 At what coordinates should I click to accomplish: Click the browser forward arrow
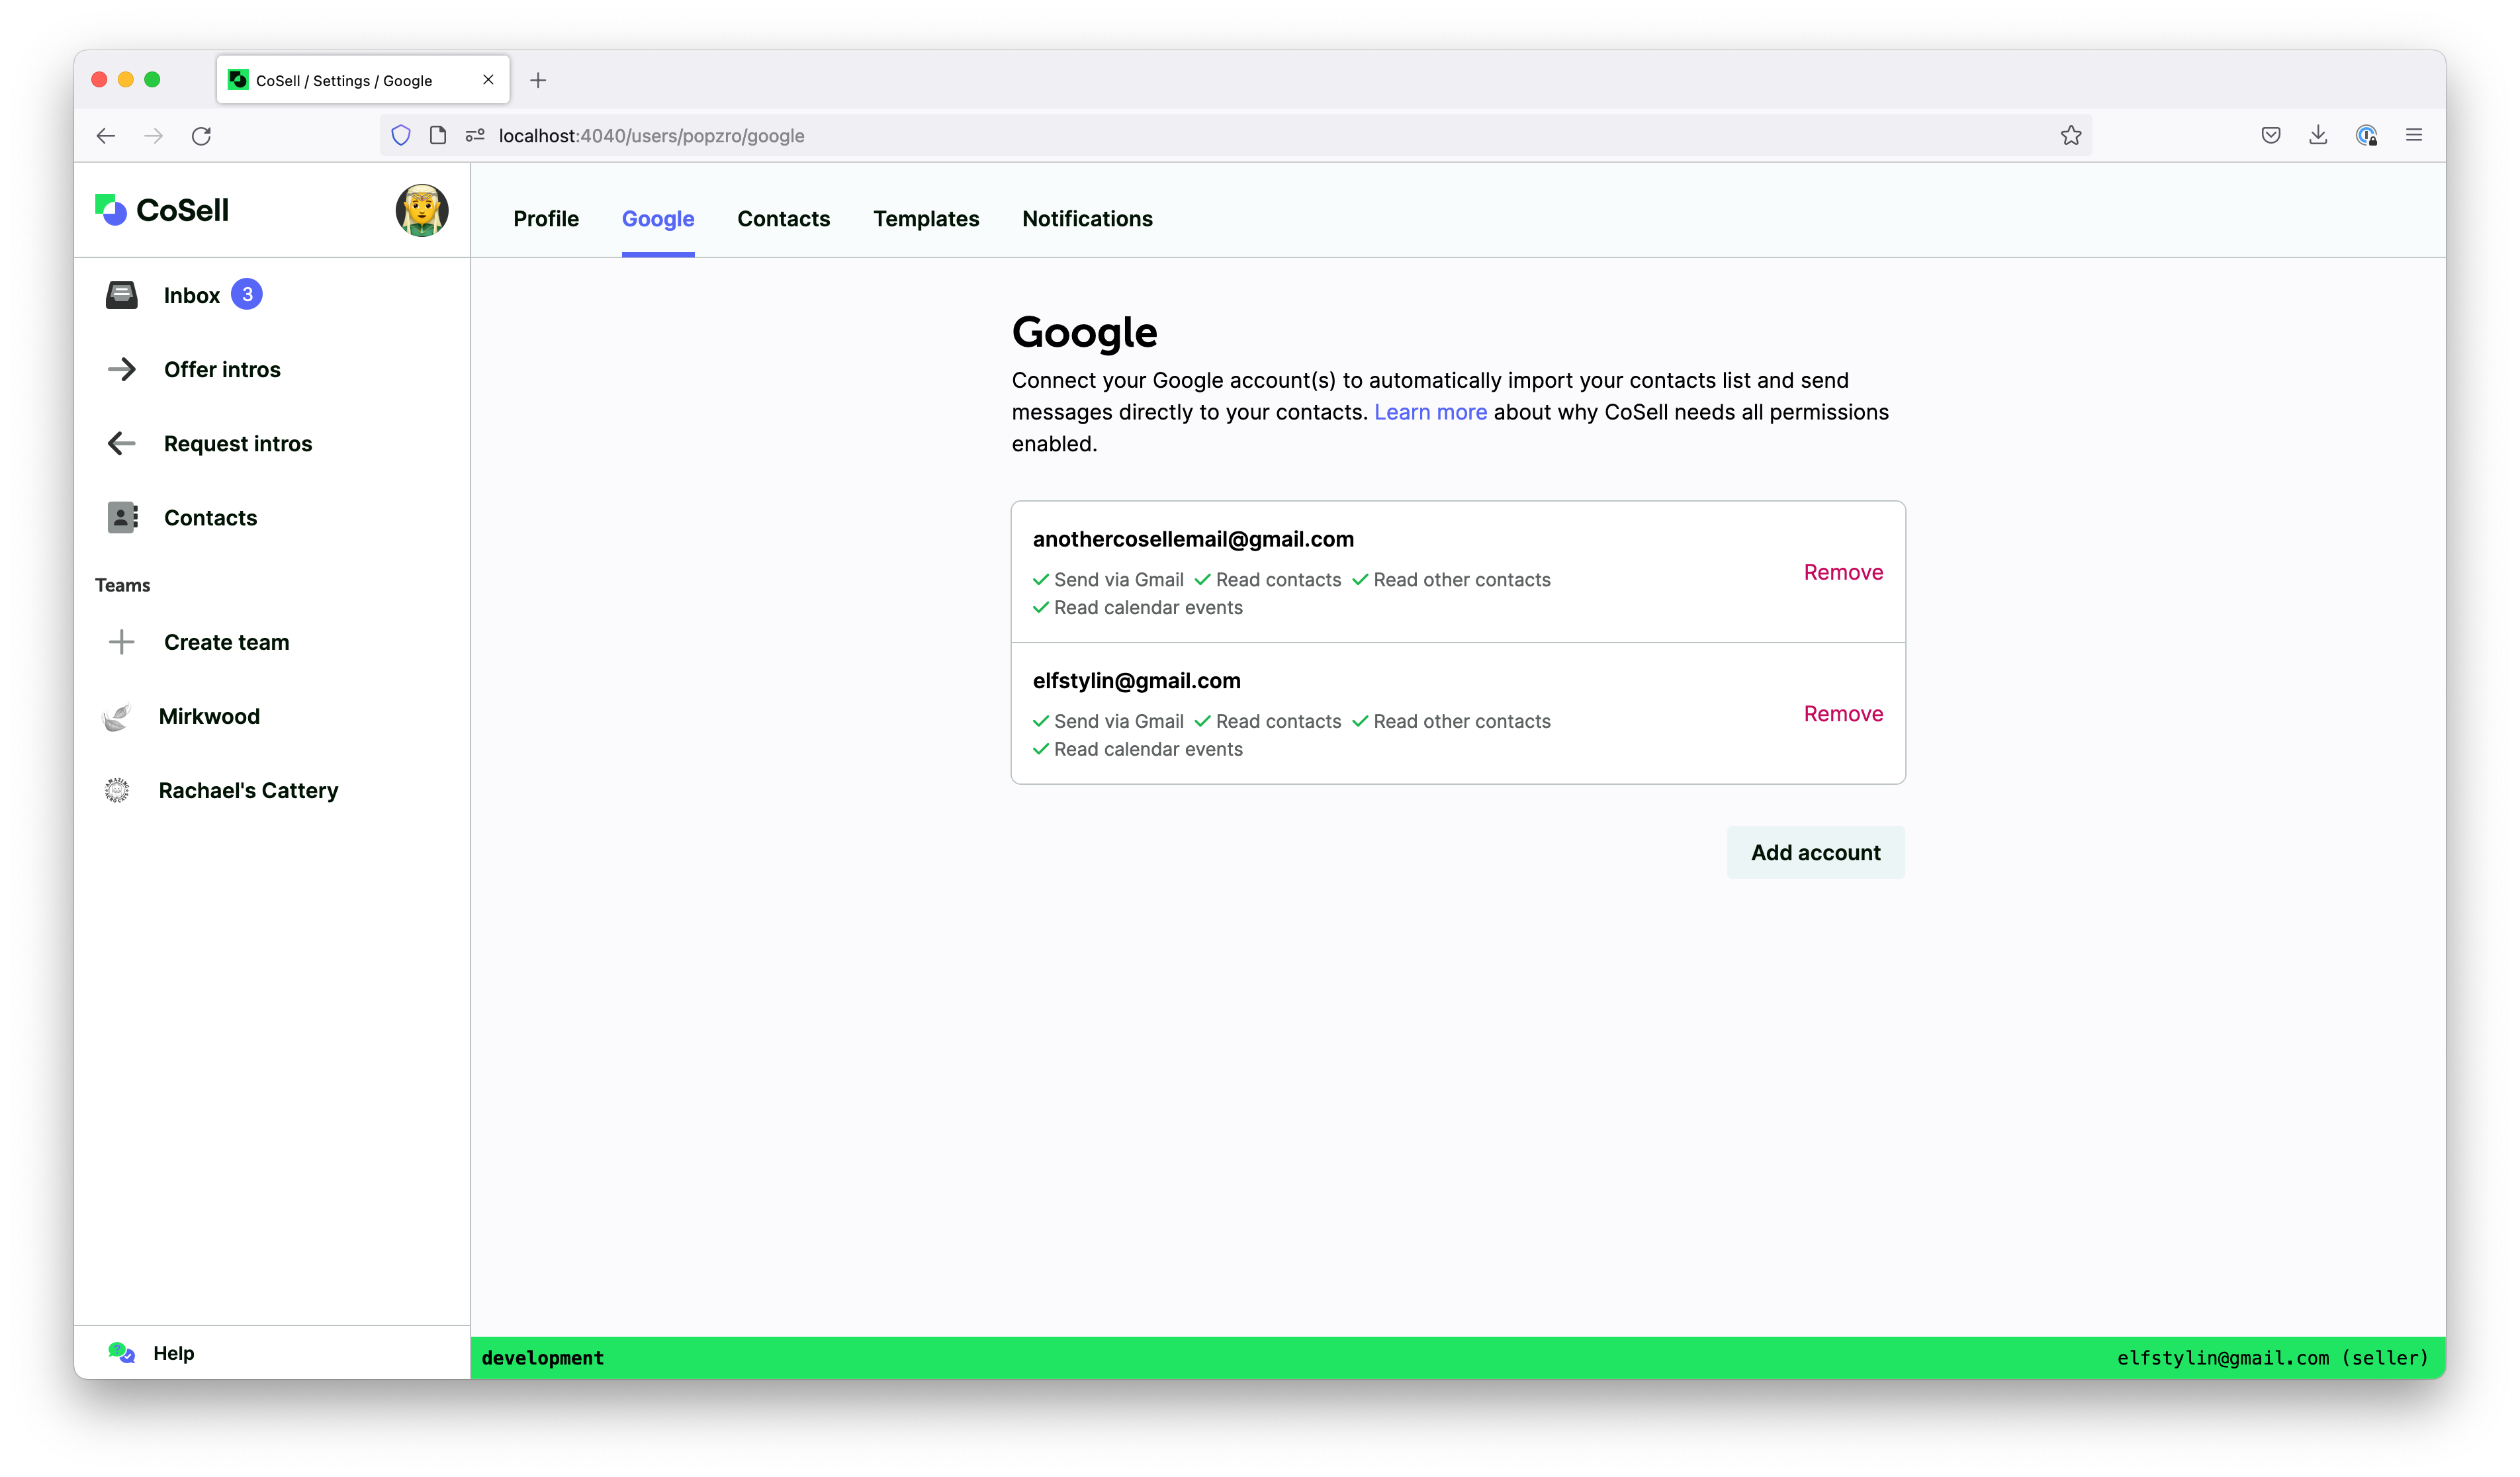(153, 136)
